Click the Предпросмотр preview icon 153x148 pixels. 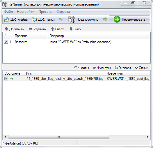point(72,19)
